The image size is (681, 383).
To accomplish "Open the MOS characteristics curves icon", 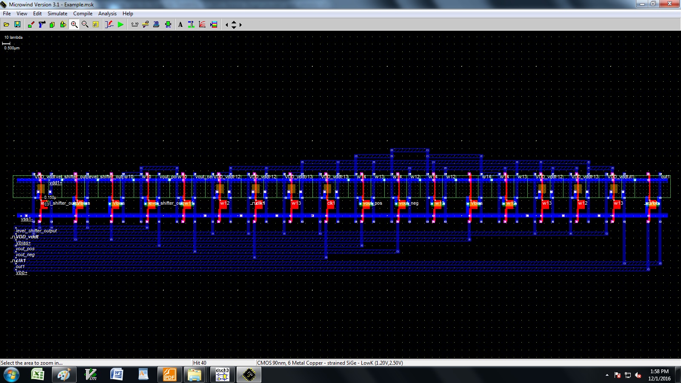I will coord(202,25).
